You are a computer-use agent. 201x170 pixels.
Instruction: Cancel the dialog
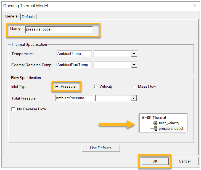tap(184, 161)
